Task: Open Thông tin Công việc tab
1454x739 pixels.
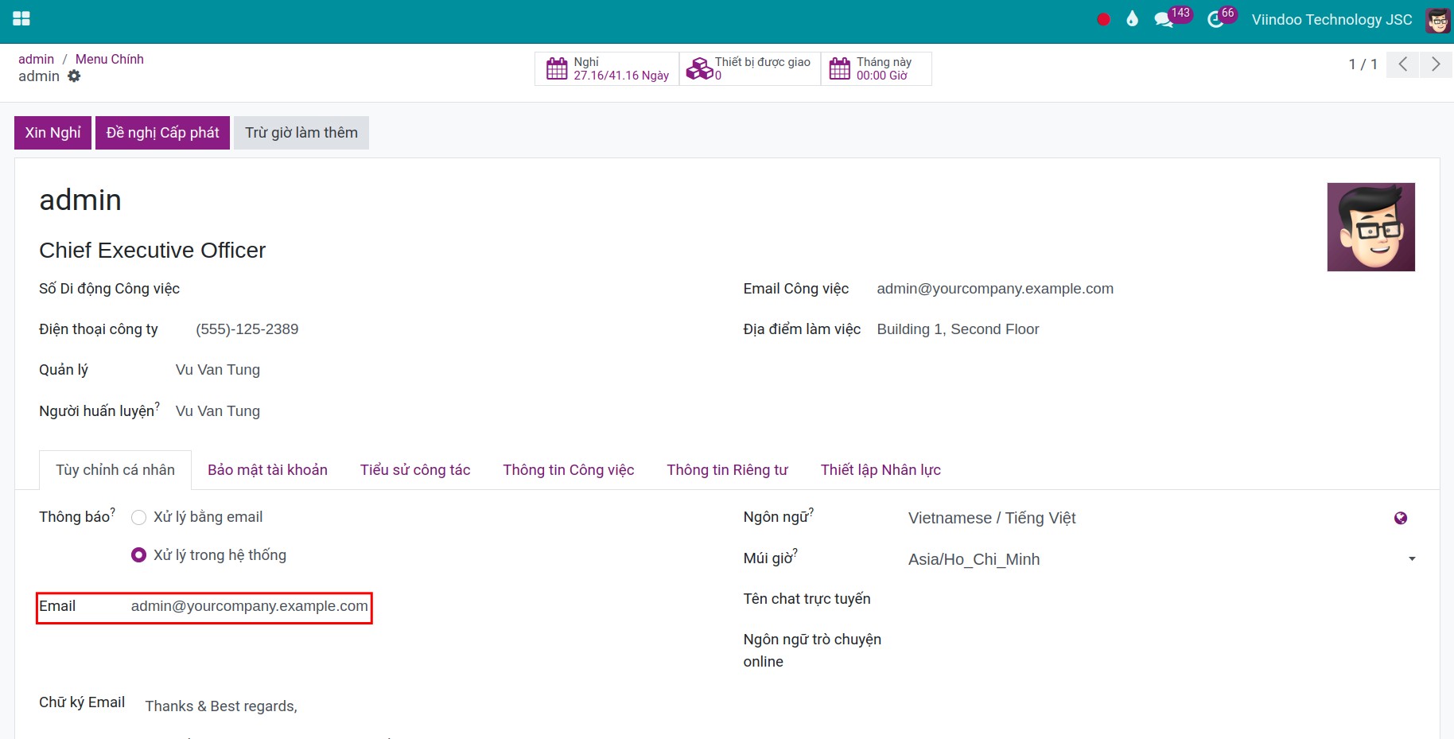Action: [569, 470]
